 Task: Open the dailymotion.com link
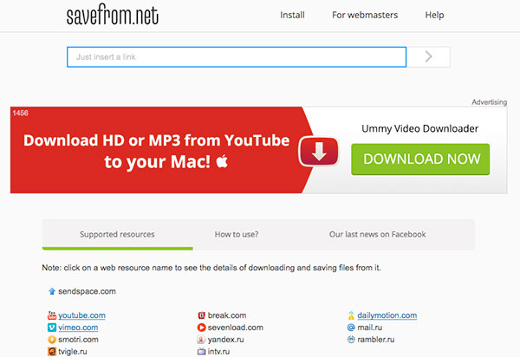pos(387,315)
